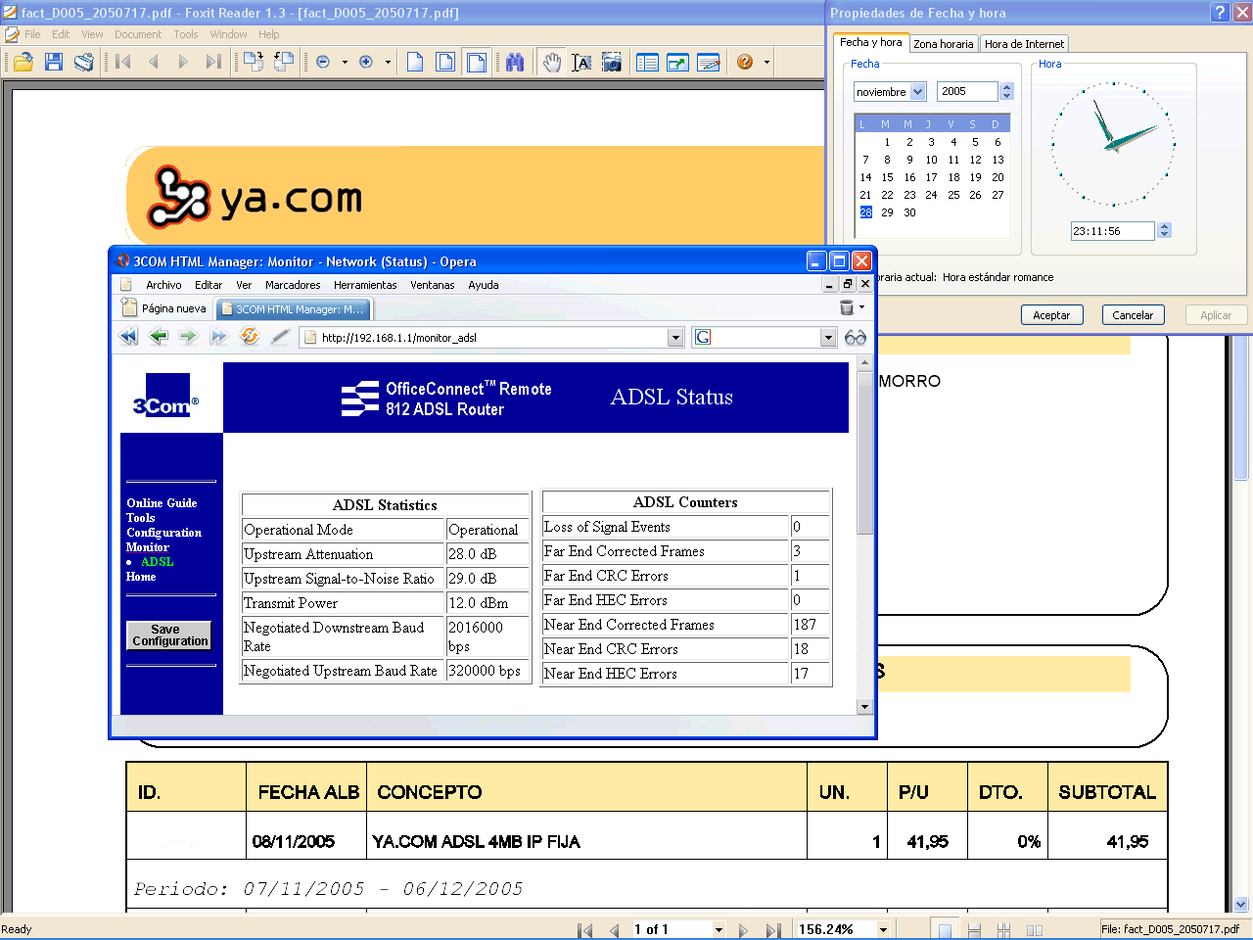Viewport: 1253px width, 940px height.
Task: Open Zoom In options dropdown arrow in Foxit
Action: 388,62
